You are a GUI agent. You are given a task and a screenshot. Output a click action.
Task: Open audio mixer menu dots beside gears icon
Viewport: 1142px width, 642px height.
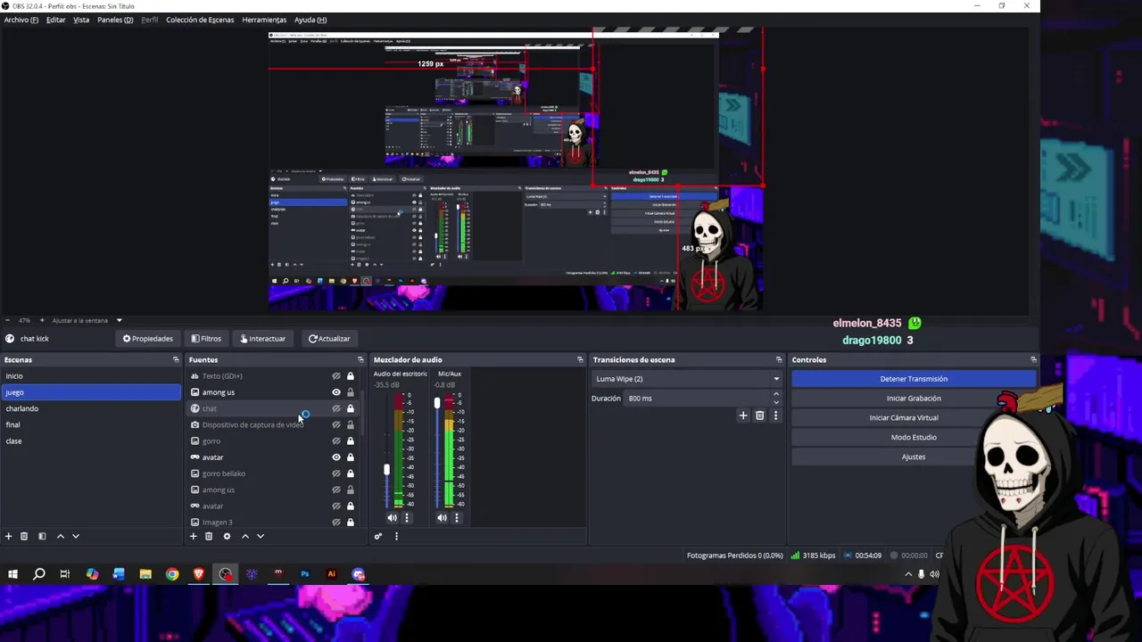pos(396,536)
